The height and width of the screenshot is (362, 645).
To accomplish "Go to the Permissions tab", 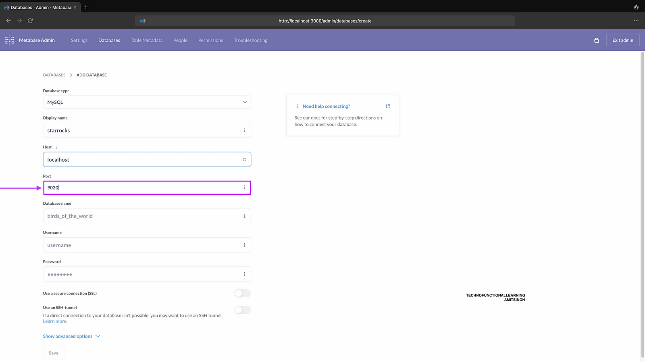I will click(x=210, y=40).
